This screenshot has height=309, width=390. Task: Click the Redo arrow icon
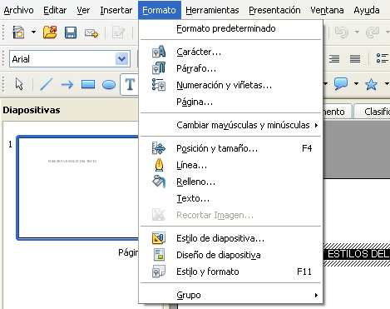pyautogui.click(x=373, y=32)
